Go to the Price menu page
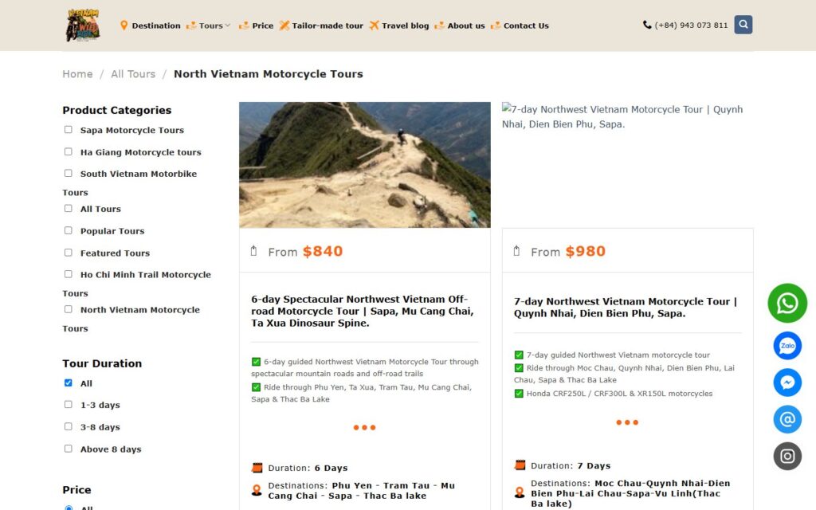 (263, 25)
